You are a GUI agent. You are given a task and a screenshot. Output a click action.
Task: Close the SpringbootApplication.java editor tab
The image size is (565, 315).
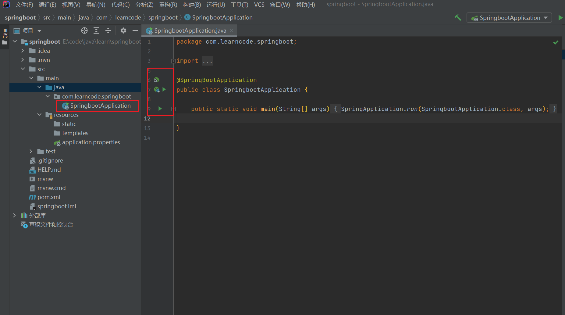pos(232,30)
